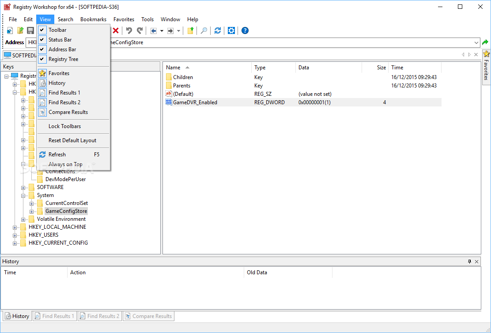Click the red Delete icon in toolbar
The height and width of the screenshot is (333, 491).
[x=116, y=30]
